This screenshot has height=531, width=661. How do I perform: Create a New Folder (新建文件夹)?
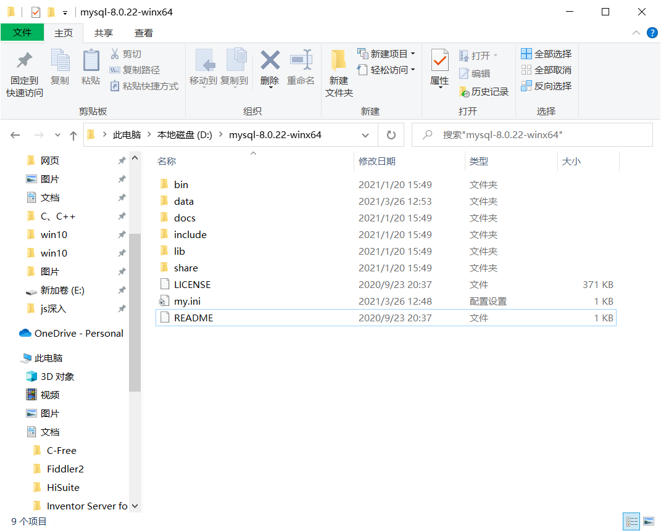(339, 73)
